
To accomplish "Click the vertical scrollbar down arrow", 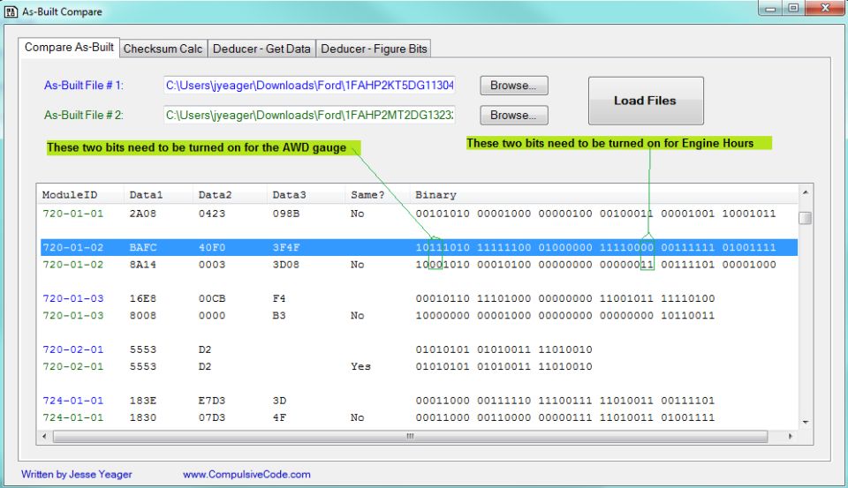I will (x=806, y=423).
